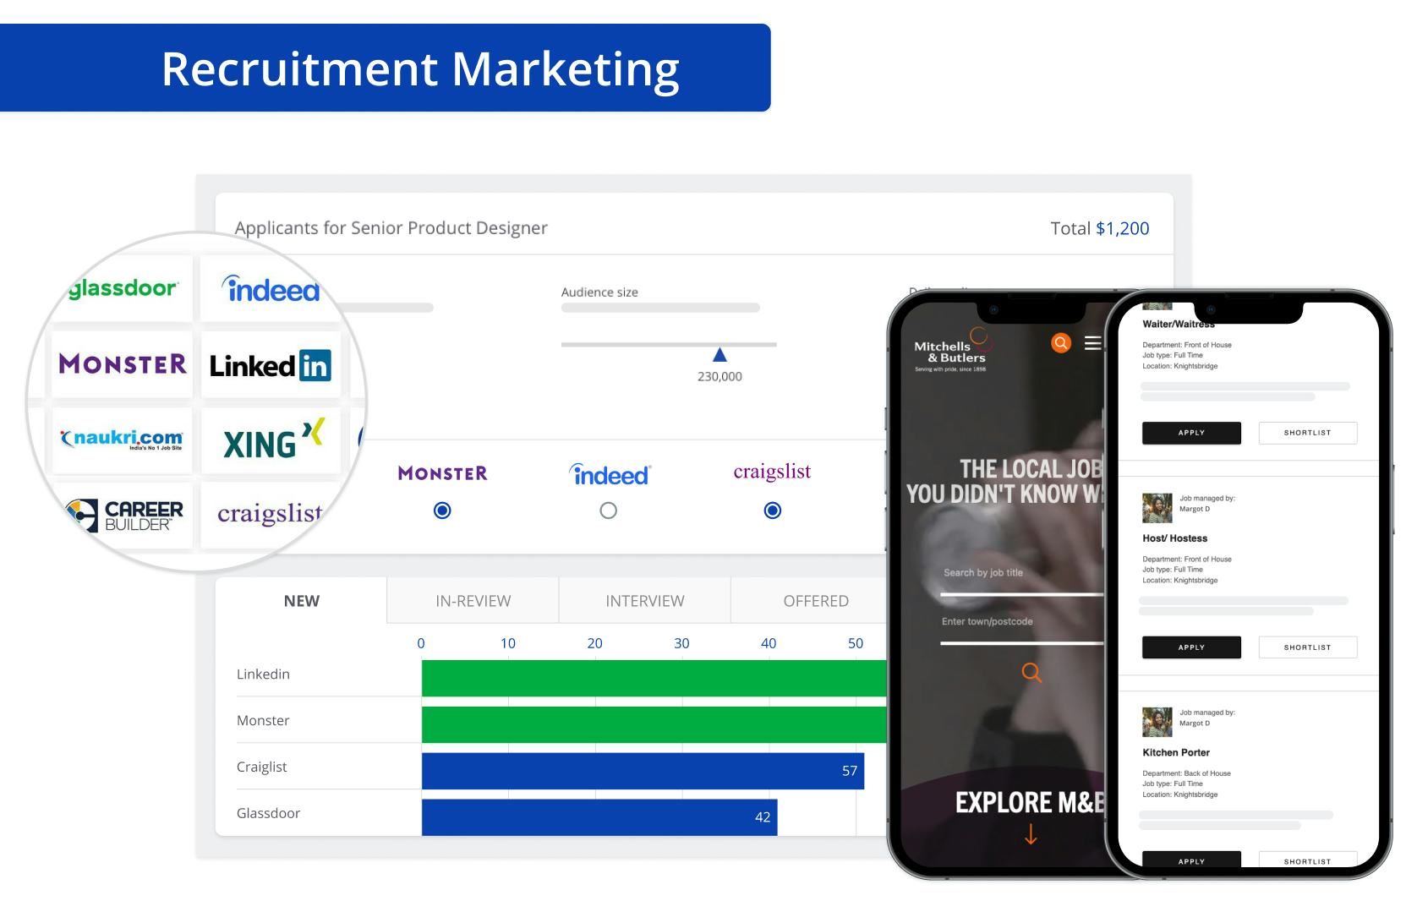
Task: Click the Glassdoor bar showing 42
Action: [599, 817]
